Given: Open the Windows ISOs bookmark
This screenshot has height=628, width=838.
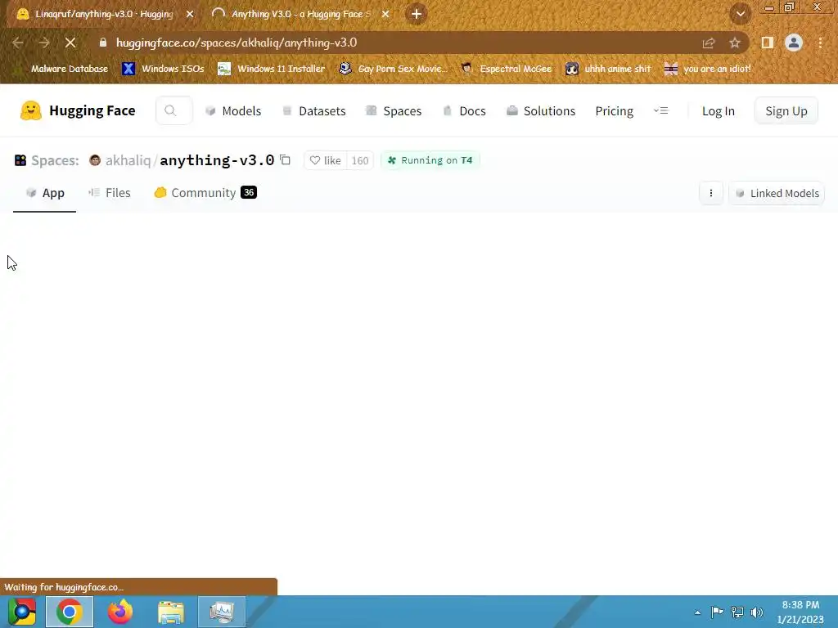Looking at the screenshot, I should tap(163, 69).
